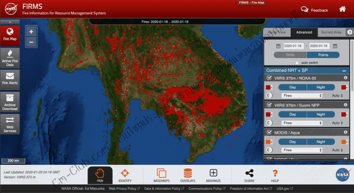
Task: Open Freedom of Information Act link
Action: [x=251, y=189]
